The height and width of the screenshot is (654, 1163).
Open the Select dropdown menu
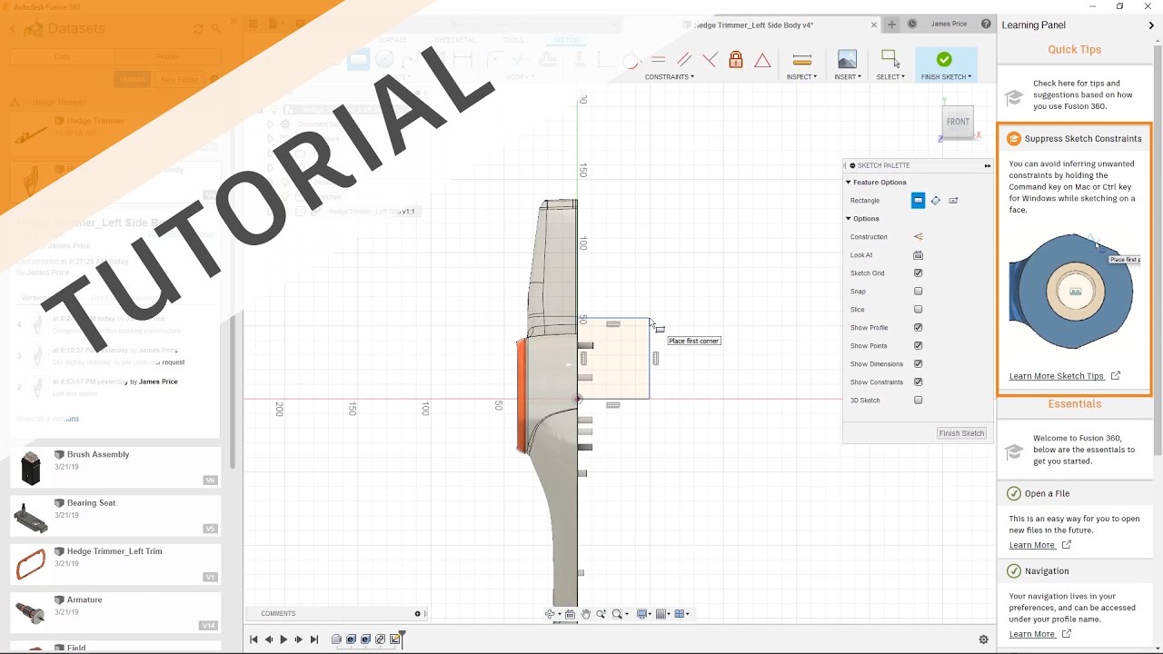click(x=890, y=77)
